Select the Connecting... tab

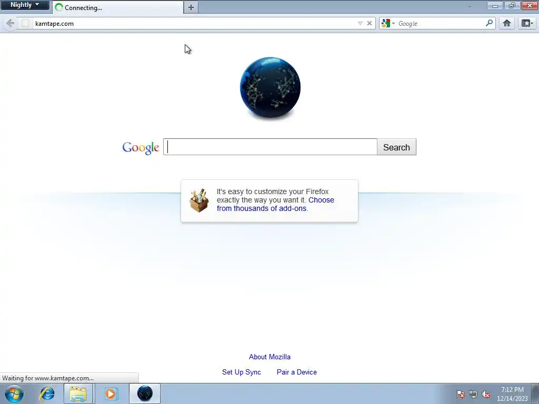click(118, 7)
